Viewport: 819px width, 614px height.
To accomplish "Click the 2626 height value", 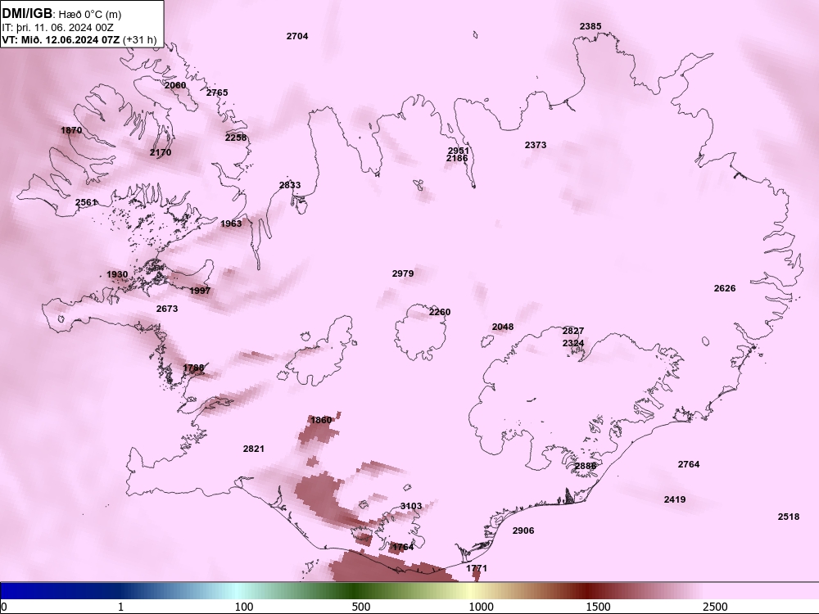I will [725, 288].
